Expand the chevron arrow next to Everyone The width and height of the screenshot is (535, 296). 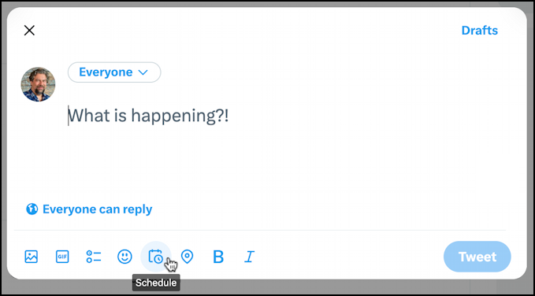pyautogui.click(x=143, y=72)
